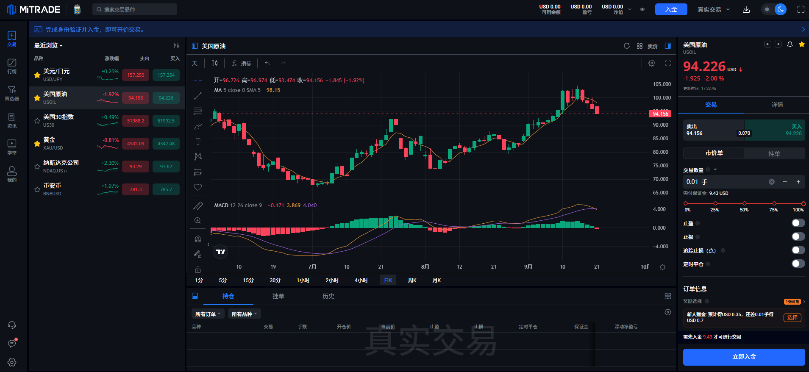The height and width of the screenshot is (372, 809).
Task: Expand account balance details chevron
Action: pyautogui.click(x=630, y=9)
